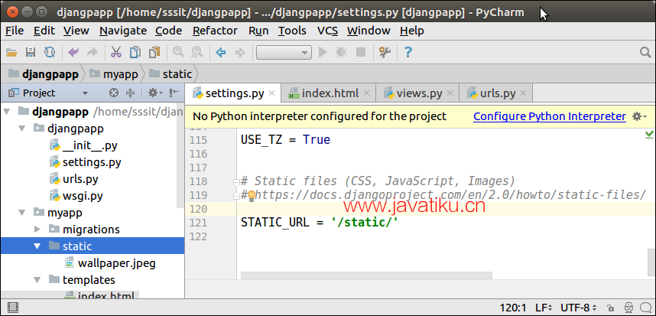Click the intention lightbulb on line 119
The width and height of the screenshot is (656, 316).
249,195
